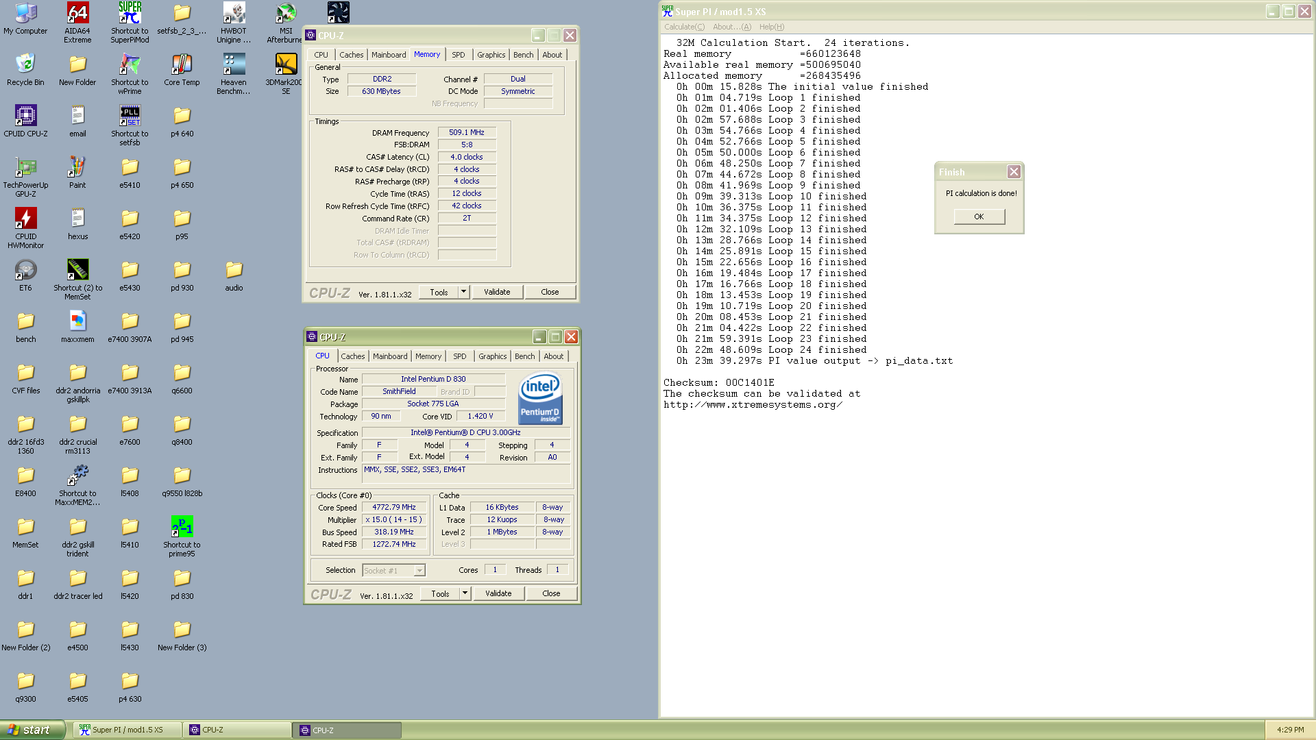Click Validate in upper CPU-Z window
The height and width of the screenshot is (740, 1316).
tap(497, 292)
